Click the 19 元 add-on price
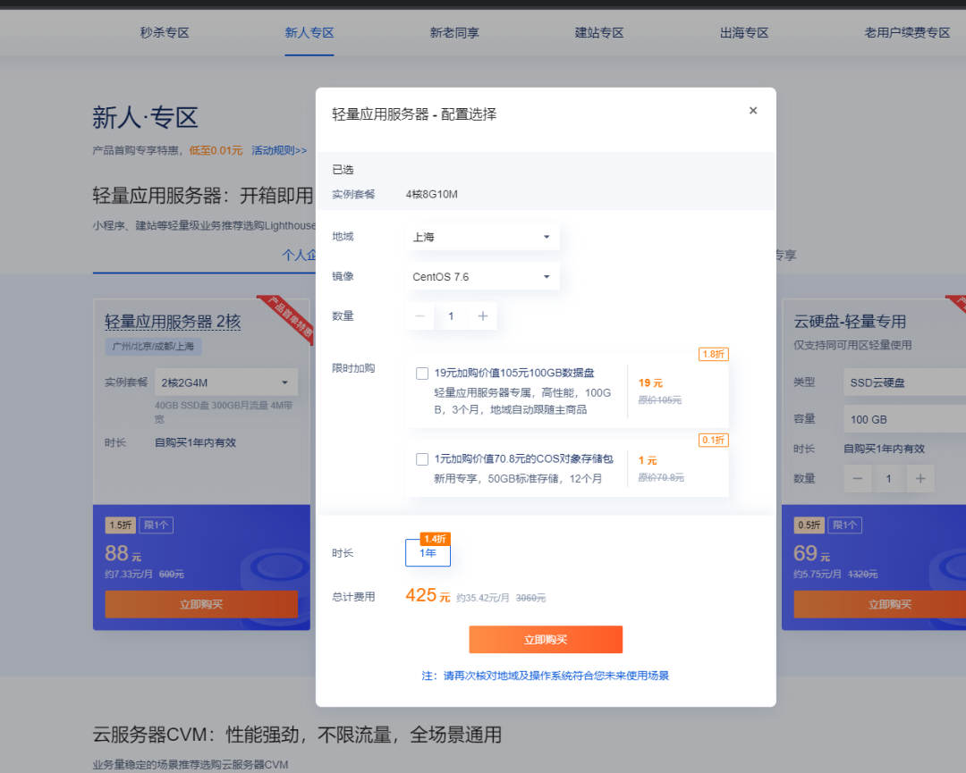The image size is (966, 773). pos(650,382)
